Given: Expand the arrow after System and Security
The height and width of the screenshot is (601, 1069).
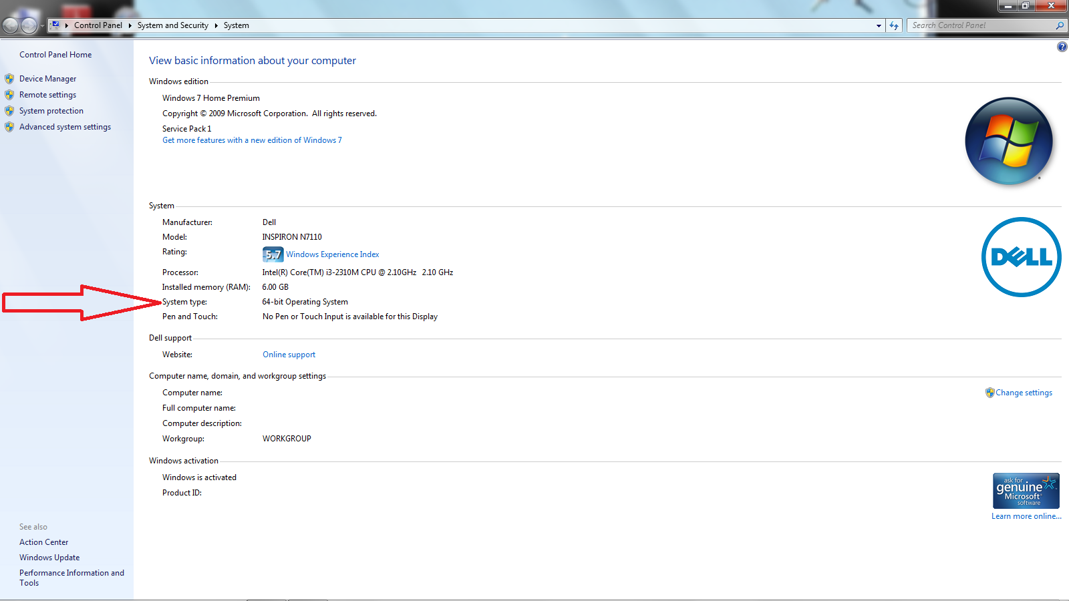Looking at the screenshot, I should tap(216, 25).
